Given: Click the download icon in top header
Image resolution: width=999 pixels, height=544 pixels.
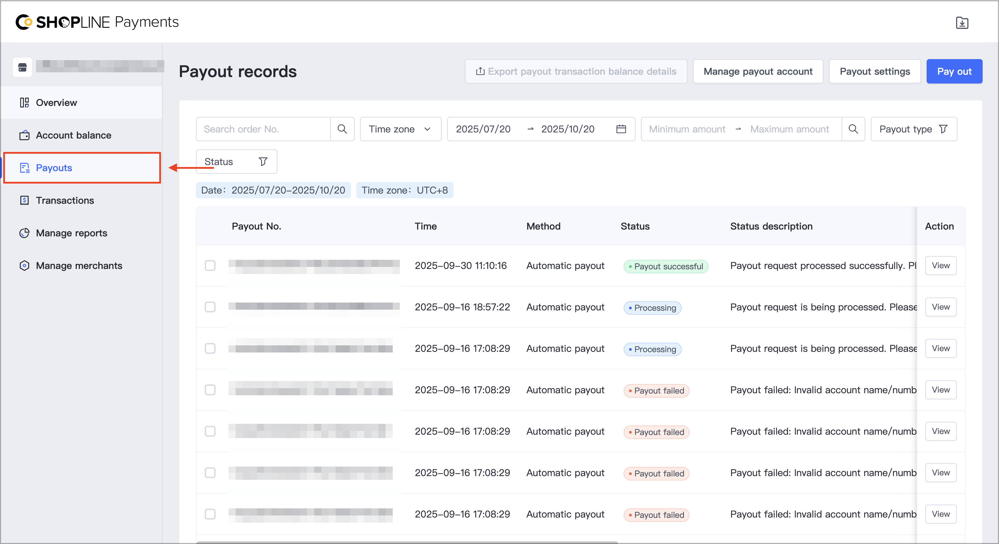Looking at the screenshot, I should pyautogui.click(x=962, y=23).
